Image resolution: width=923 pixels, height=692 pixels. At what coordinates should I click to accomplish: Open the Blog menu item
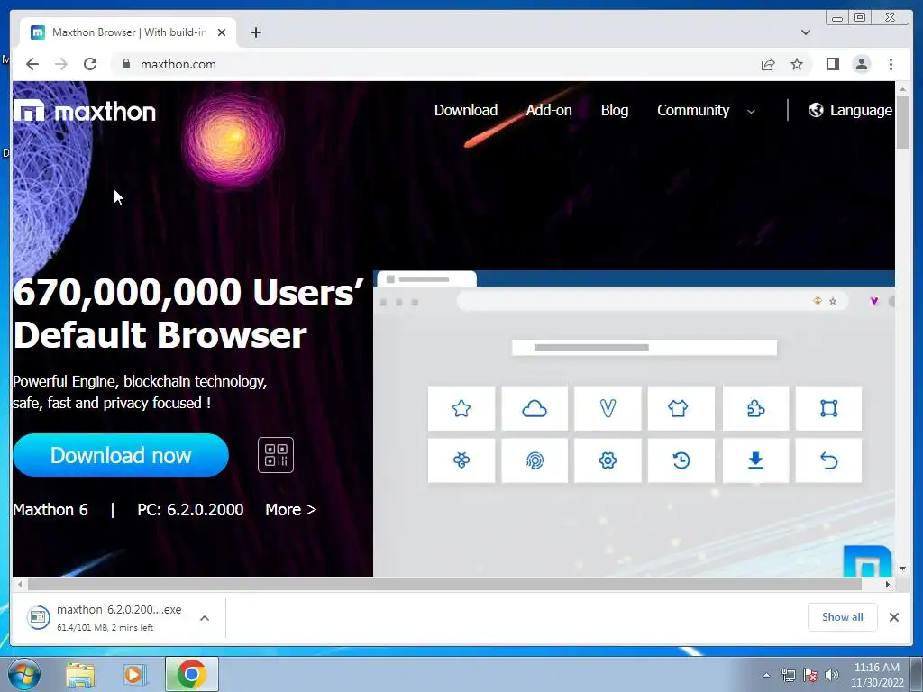click(615, 110)
